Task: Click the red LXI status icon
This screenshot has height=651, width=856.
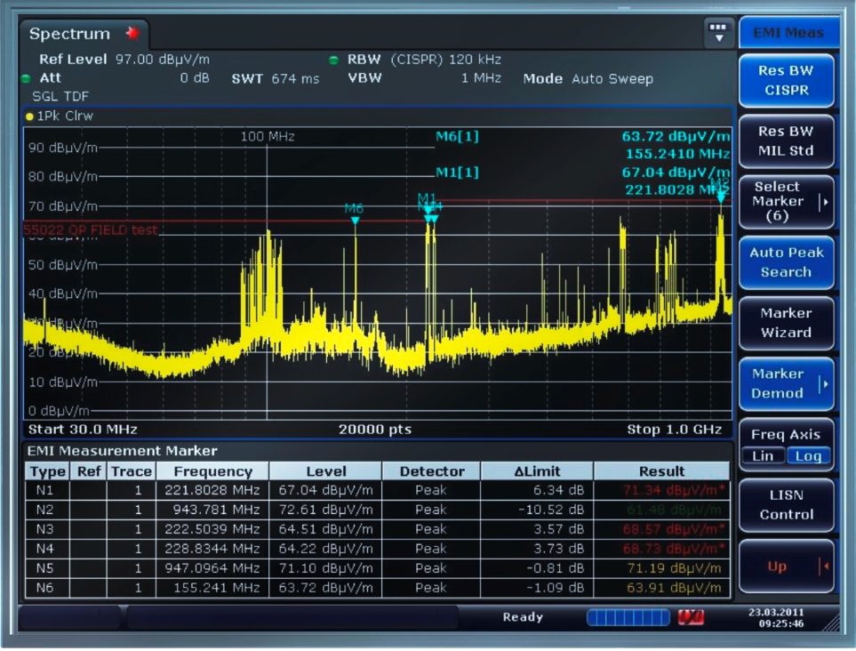Action: [x=691, y=617]
